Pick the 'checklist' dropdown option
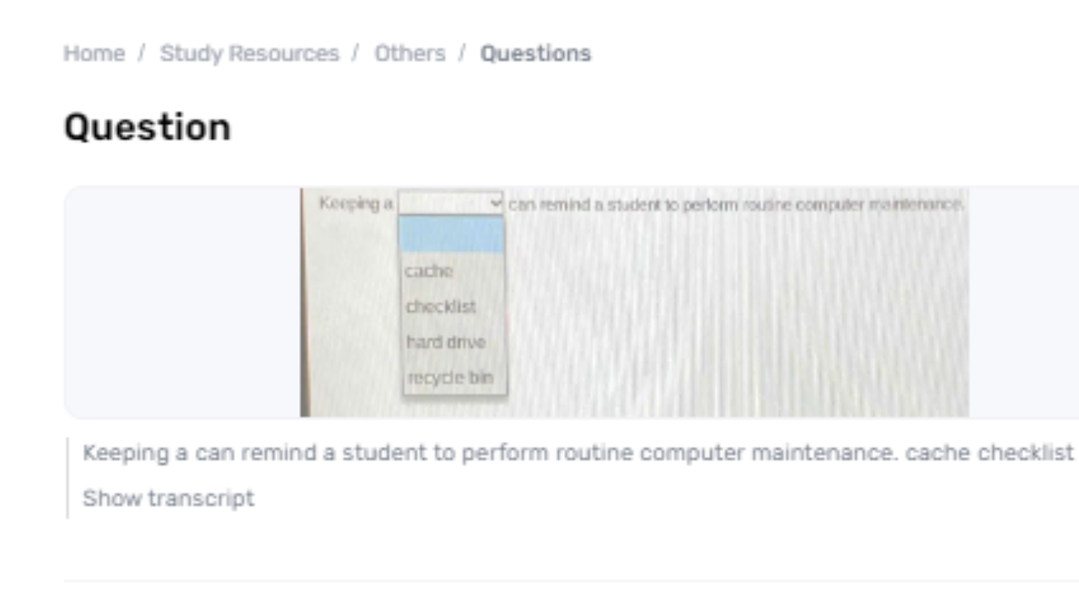 point(441,307)
